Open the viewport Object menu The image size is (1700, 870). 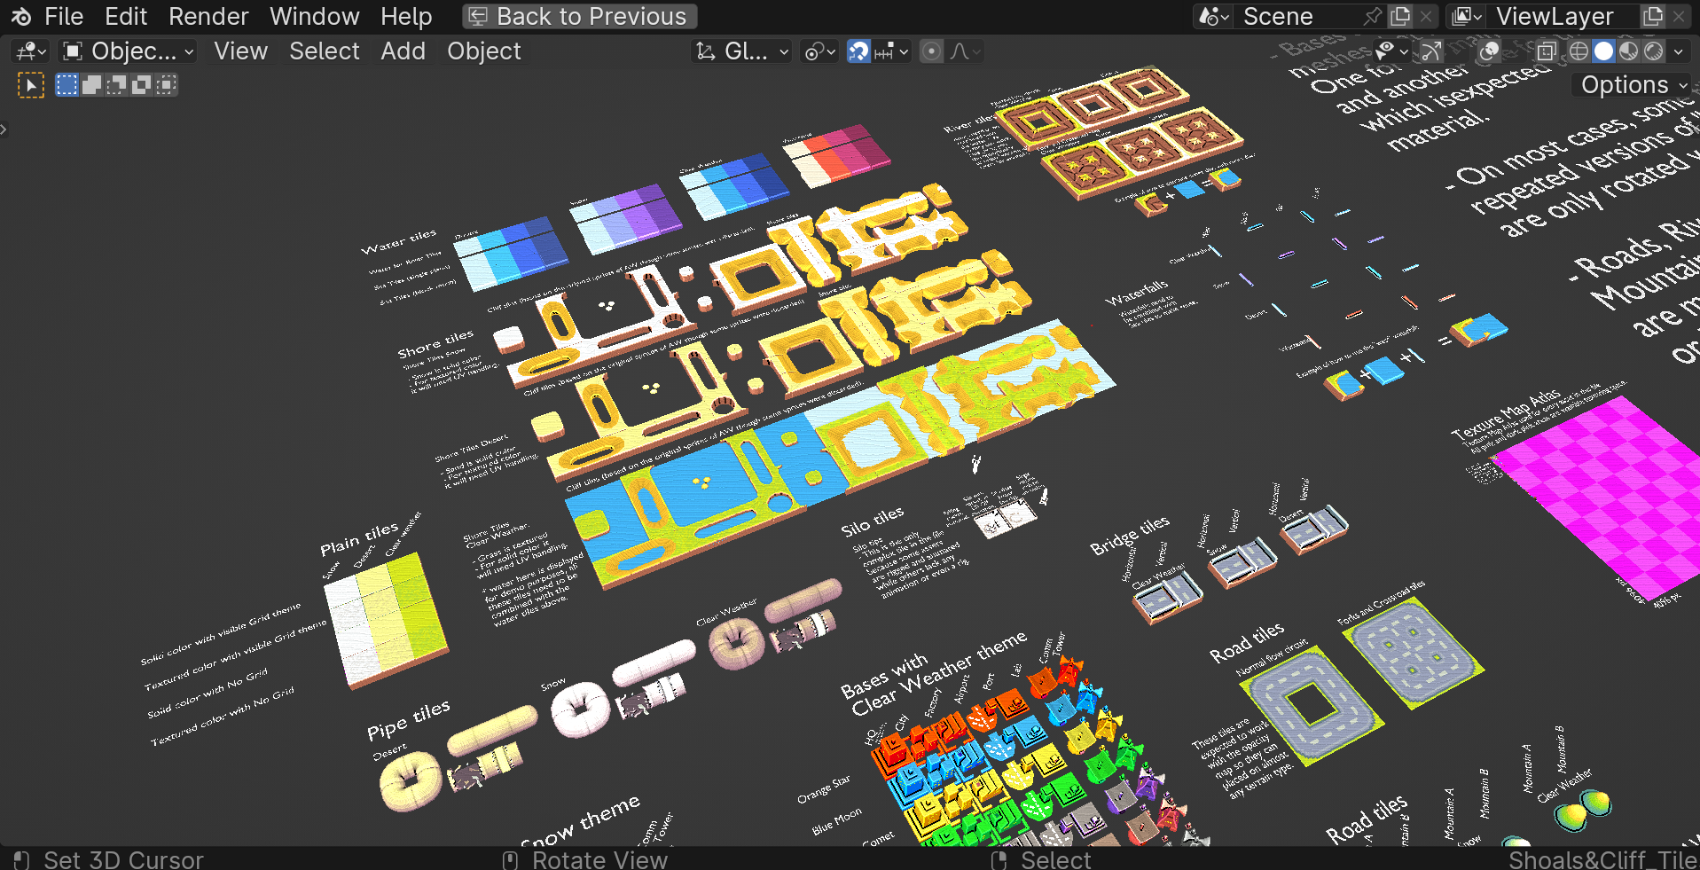click(484, 51)
